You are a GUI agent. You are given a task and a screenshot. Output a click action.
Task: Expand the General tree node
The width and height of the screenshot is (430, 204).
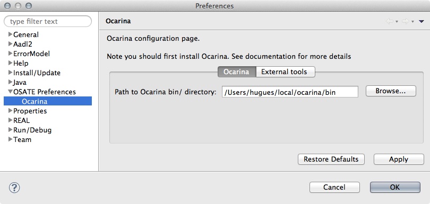point(11,34)
